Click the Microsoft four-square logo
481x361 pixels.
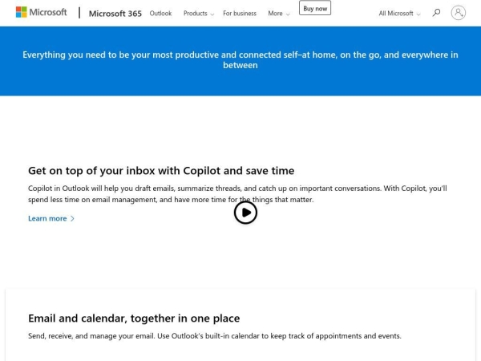[x=21, y=12]
